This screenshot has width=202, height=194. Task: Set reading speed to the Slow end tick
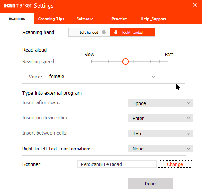click(91, 61)
